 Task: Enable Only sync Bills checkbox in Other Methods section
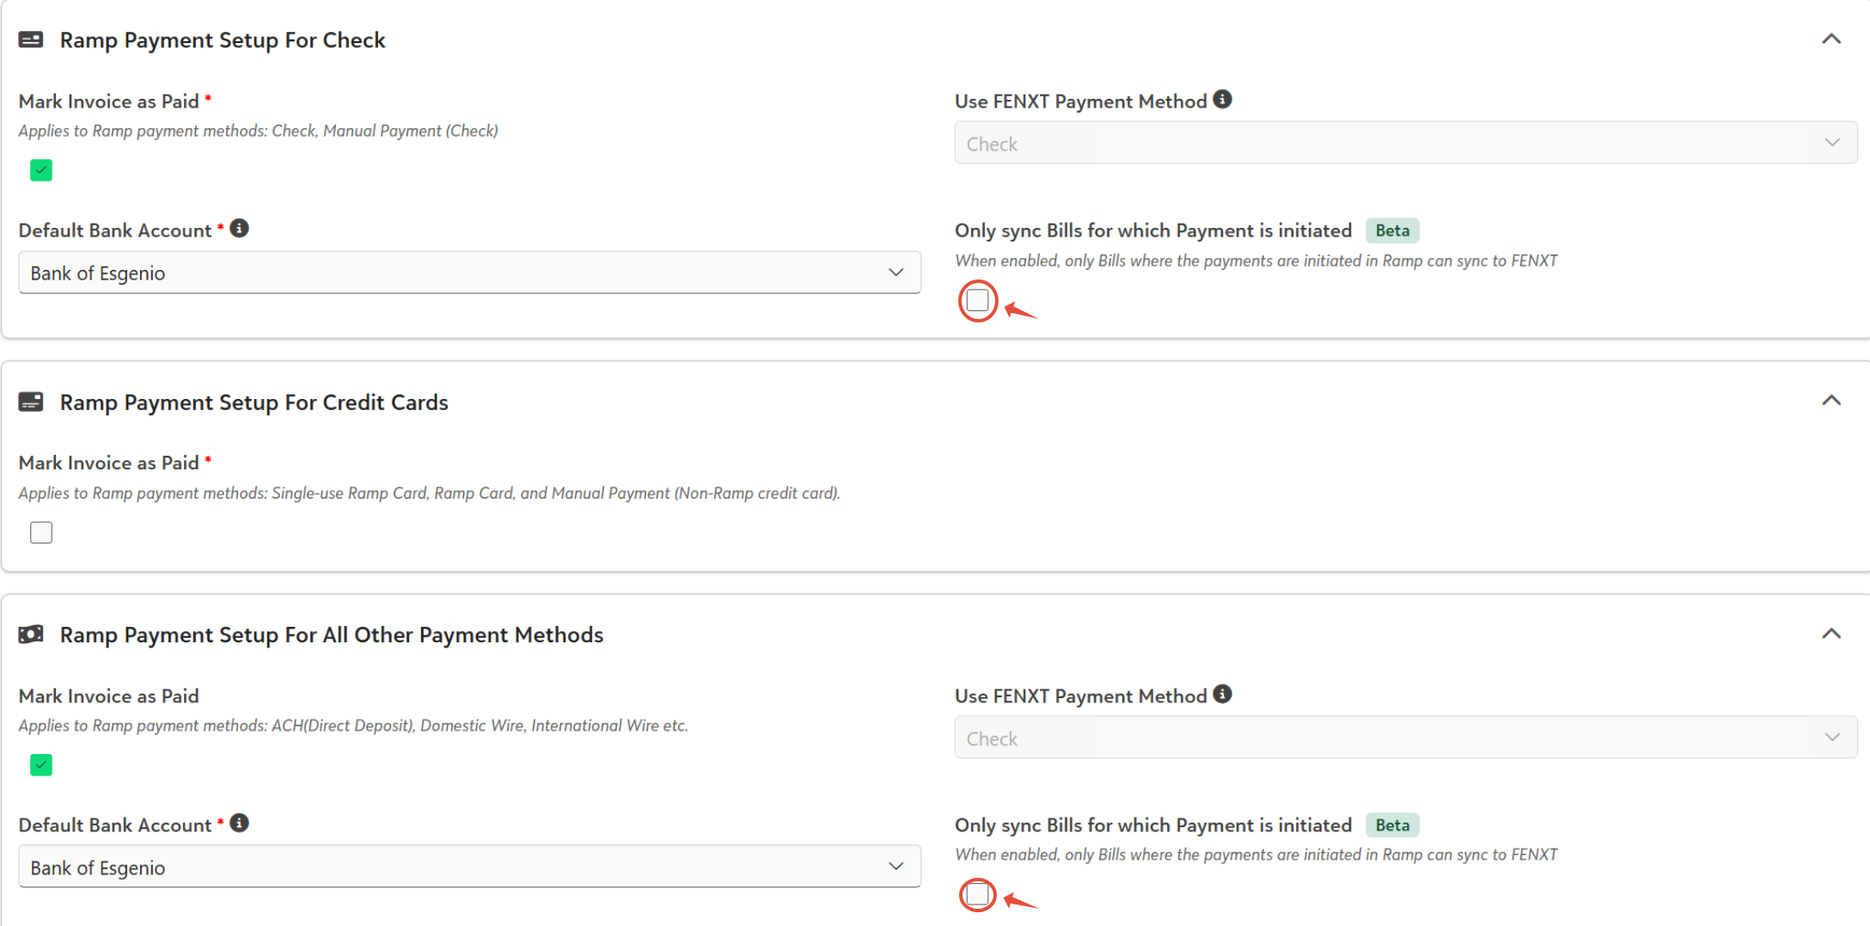pos(978,895)
